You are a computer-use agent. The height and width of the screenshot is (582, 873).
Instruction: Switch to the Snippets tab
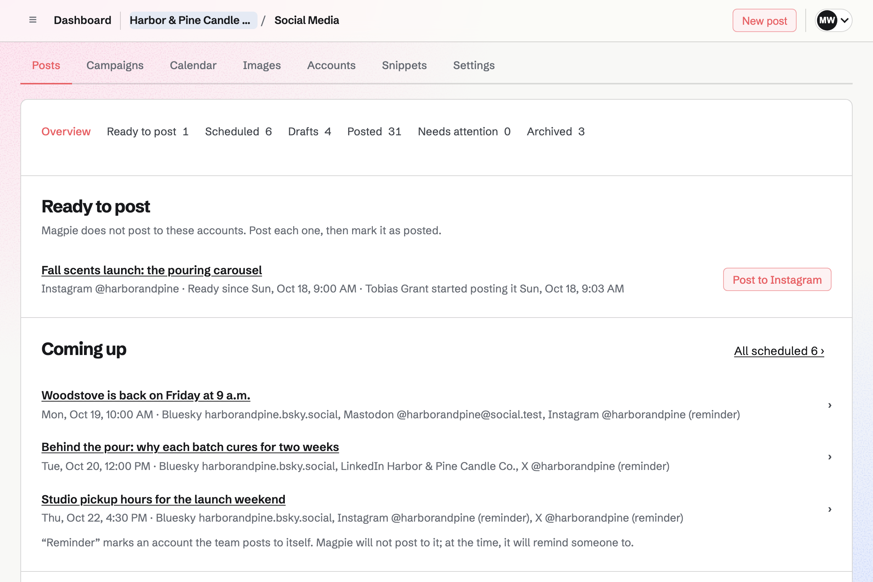[x=404, y=65]
